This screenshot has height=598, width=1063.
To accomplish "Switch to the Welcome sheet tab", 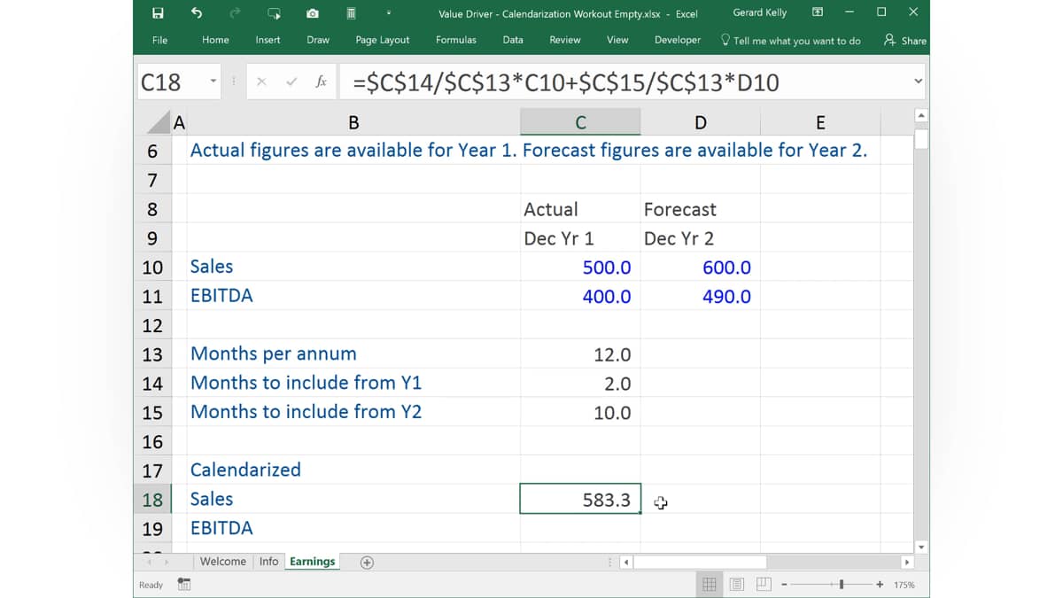I will [223, 561].
